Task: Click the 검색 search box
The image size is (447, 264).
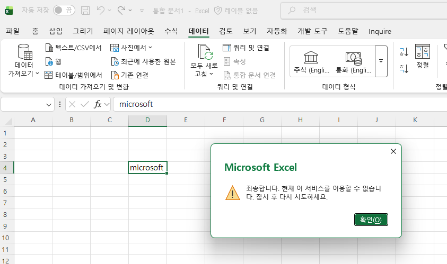Action: (x=364, y=11)
